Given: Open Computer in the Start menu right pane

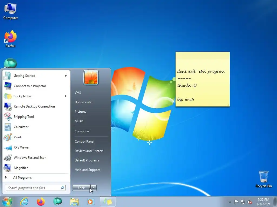Looking at the screenshot, I should [x=82, y=131].
